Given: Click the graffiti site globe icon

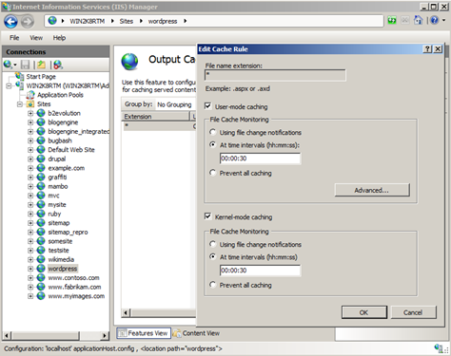Looking at the screenshot, I should [x=41, y=177].
